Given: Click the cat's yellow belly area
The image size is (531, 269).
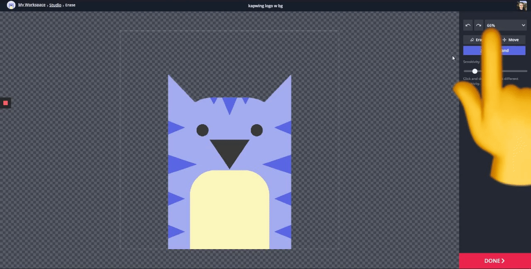Looking at the screenshot, I should (229, 211).
